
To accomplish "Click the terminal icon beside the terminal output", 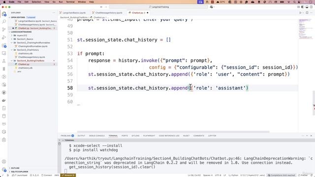I will [x=60, y=144].
